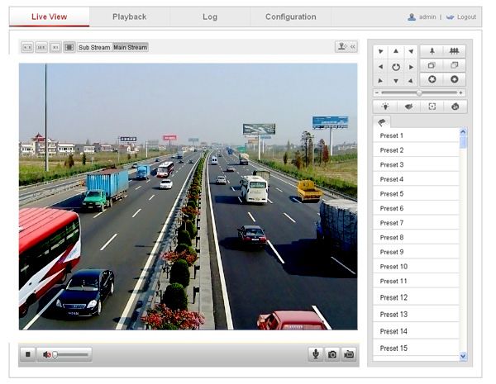496x384 pixels.
Task: Switch to Sub Stream
Action: (x=94, y=47)
